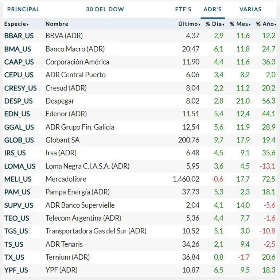Screen dimensions: 280x280
Task: Open Despegar company name link
Action: pos(60,101)
